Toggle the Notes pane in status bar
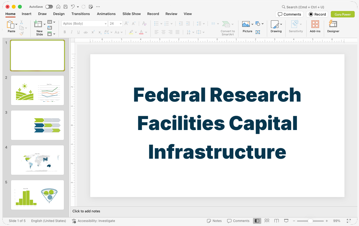The width and height of the screenshot is (359, 226). [x=214, y=221]
